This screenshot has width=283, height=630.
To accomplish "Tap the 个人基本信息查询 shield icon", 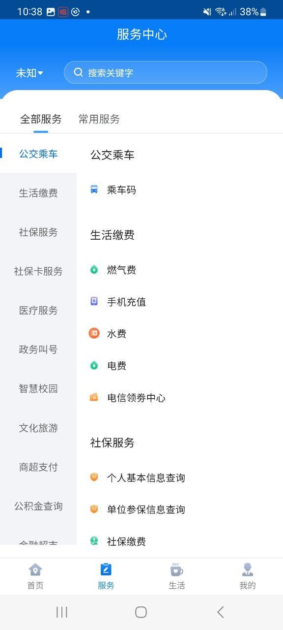I will [x=95, y=477].
